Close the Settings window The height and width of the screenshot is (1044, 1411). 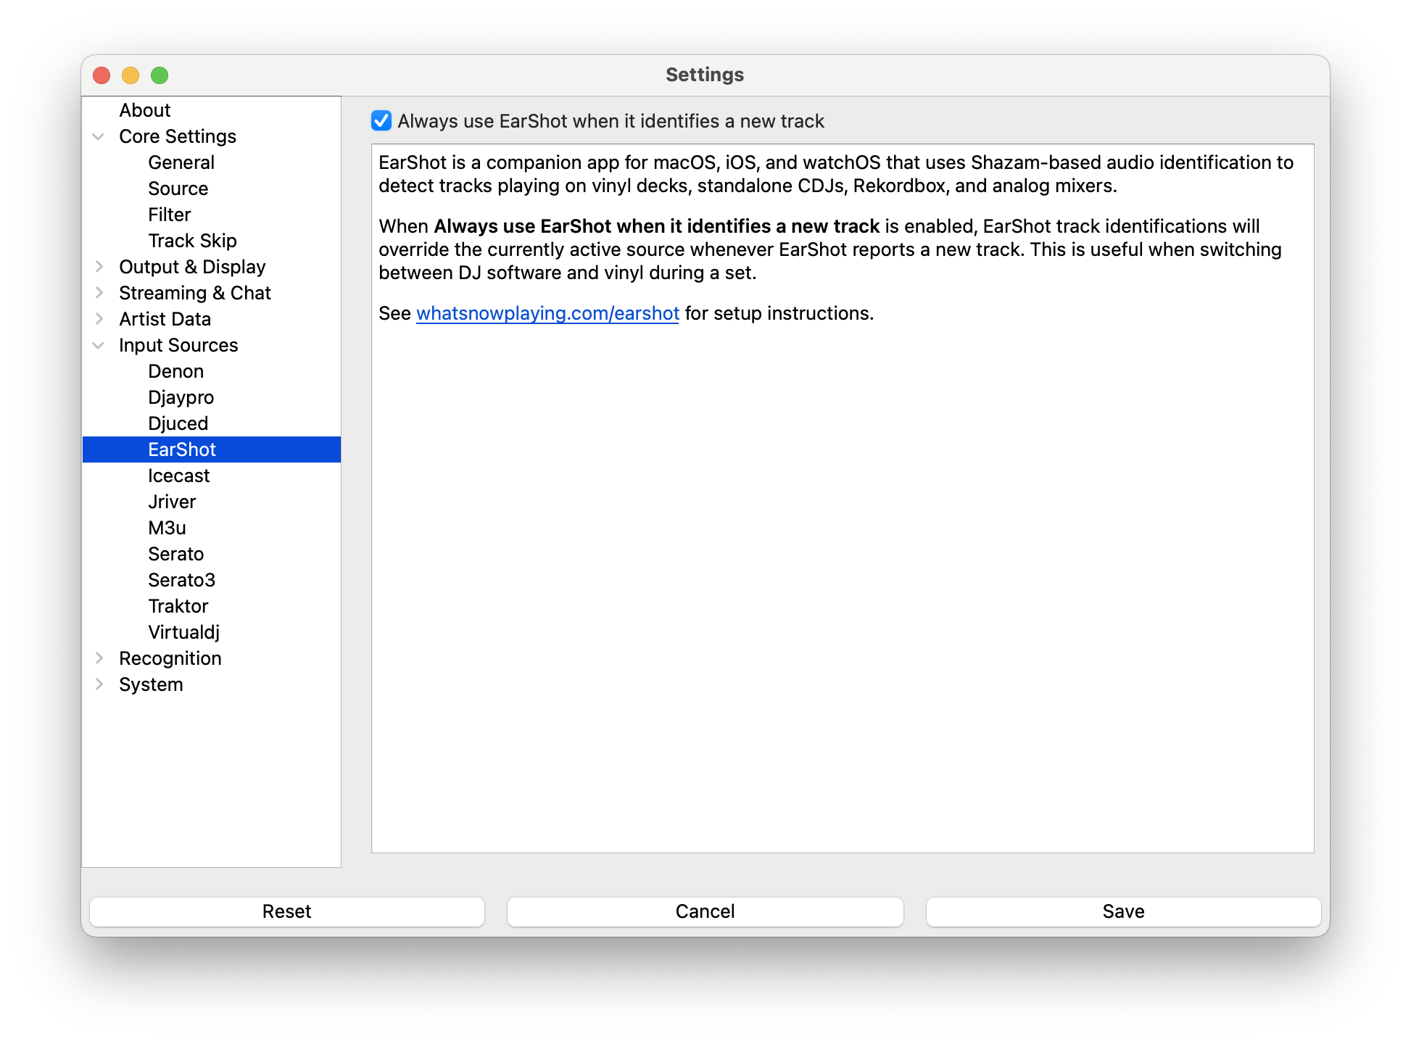click(x=102, y=75)
